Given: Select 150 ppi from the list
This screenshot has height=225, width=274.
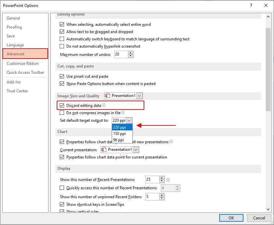Looking at the screenshot, I should coord(119,134).
